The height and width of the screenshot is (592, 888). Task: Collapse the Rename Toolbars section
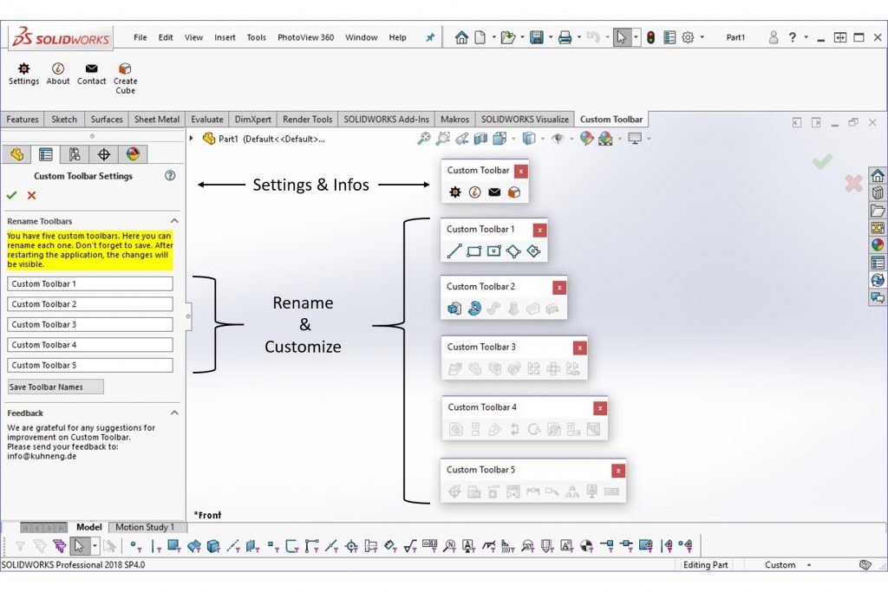coord(173,221)
